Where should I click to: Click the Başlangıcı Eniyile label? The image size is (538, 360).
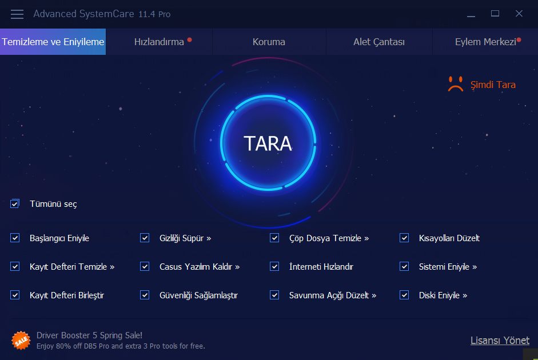(x=59, y=238)
